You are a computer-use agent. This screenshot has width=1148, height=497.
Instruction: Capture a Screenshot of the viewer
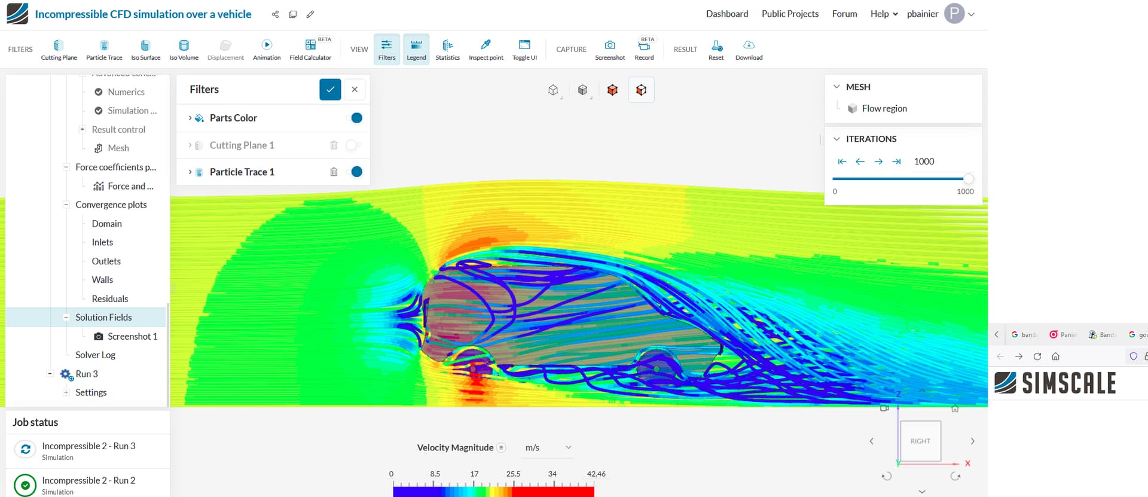point(610,50)
